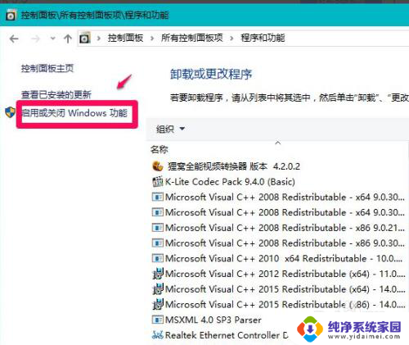Open 控制面板主页 link
This screenshot has width=409, height=345.
(x=47, y=68)
